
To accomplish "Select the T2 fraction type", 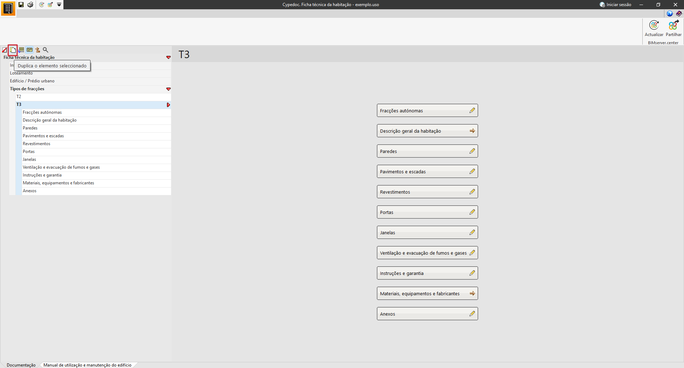I will (93, 97).
